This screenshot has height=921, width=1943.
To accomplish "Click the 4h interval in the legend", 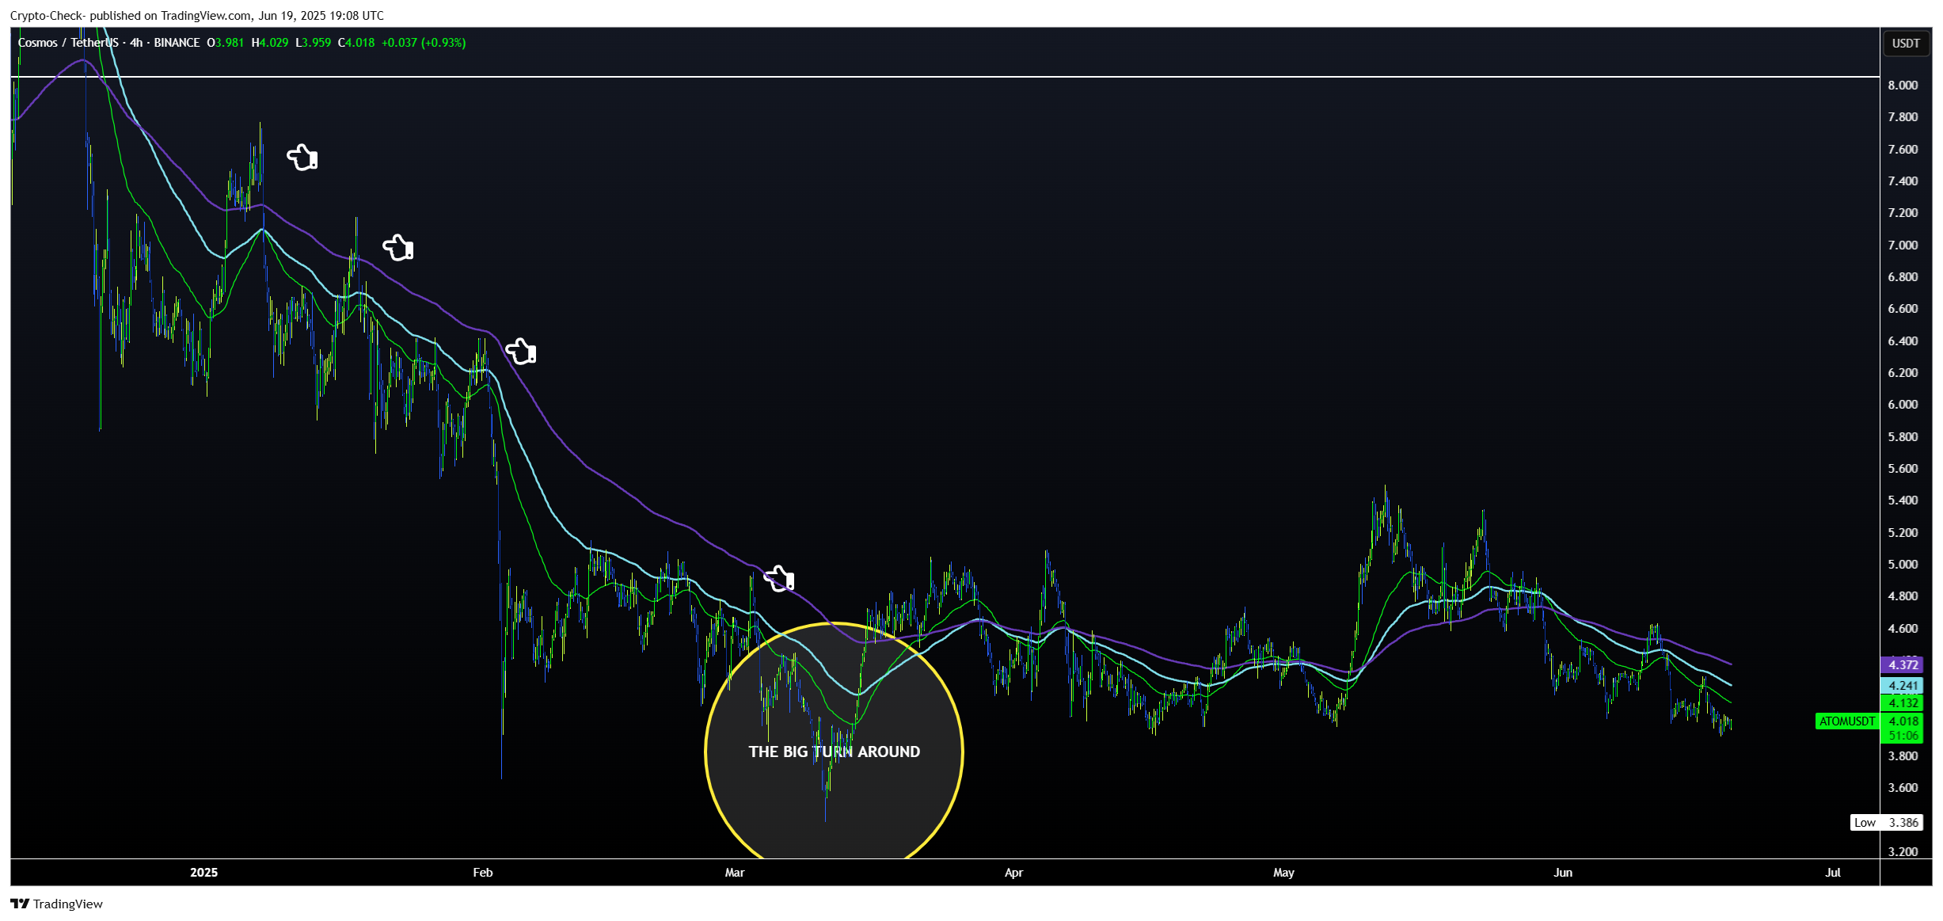I will pyautogui.click(x=136, y=43).
